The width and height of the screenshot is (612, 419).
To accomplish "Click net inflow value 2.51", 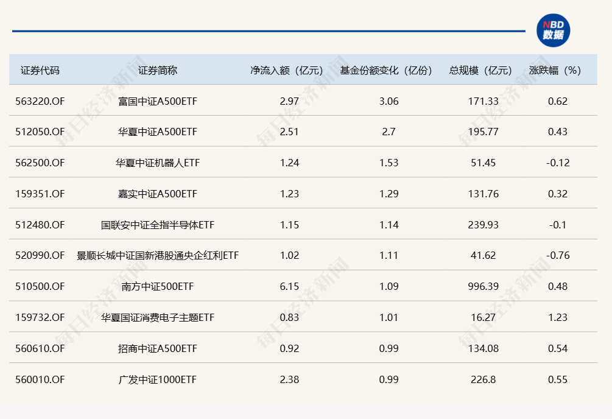I will (x=289, y=132).
